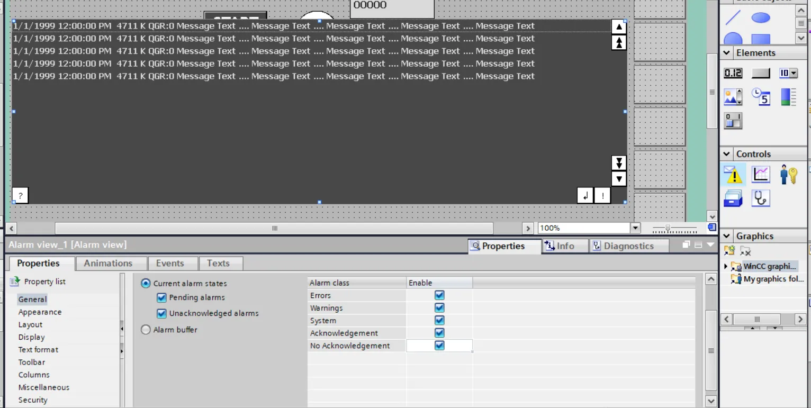Click alarm view page-up double arrow button
This screenshot has height=408, width=811.
point(619,43)
